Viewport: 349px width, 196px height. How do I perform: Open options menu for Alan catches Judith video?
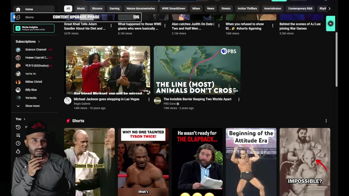pos(219,26)
